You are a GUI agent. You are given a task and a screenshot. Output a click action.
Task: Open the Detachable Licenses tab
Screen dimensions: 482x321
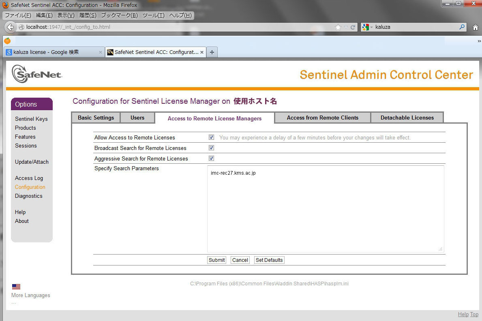[407, 118]
